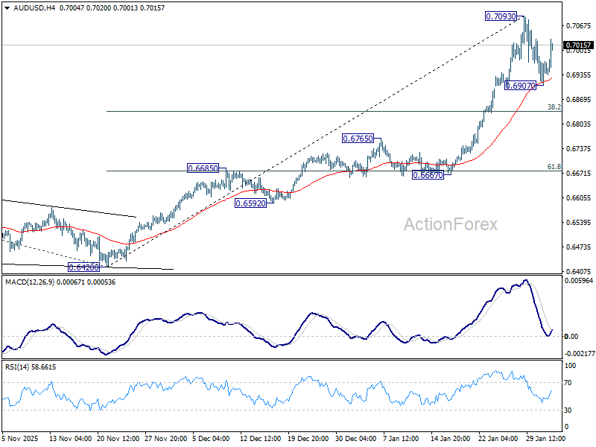
Task: Click the 0.64735 price axis value
Action: coord(579,247)
